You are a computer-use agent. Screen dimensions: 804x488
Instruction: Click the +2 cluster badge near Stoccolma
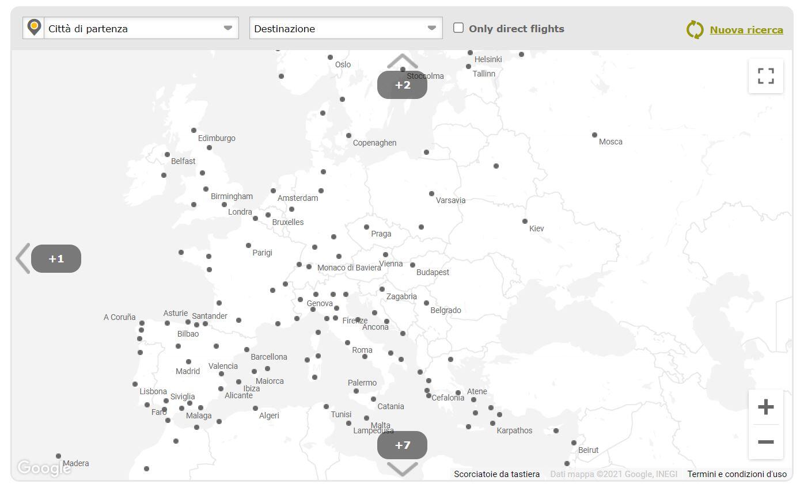[x=402, y=85]
